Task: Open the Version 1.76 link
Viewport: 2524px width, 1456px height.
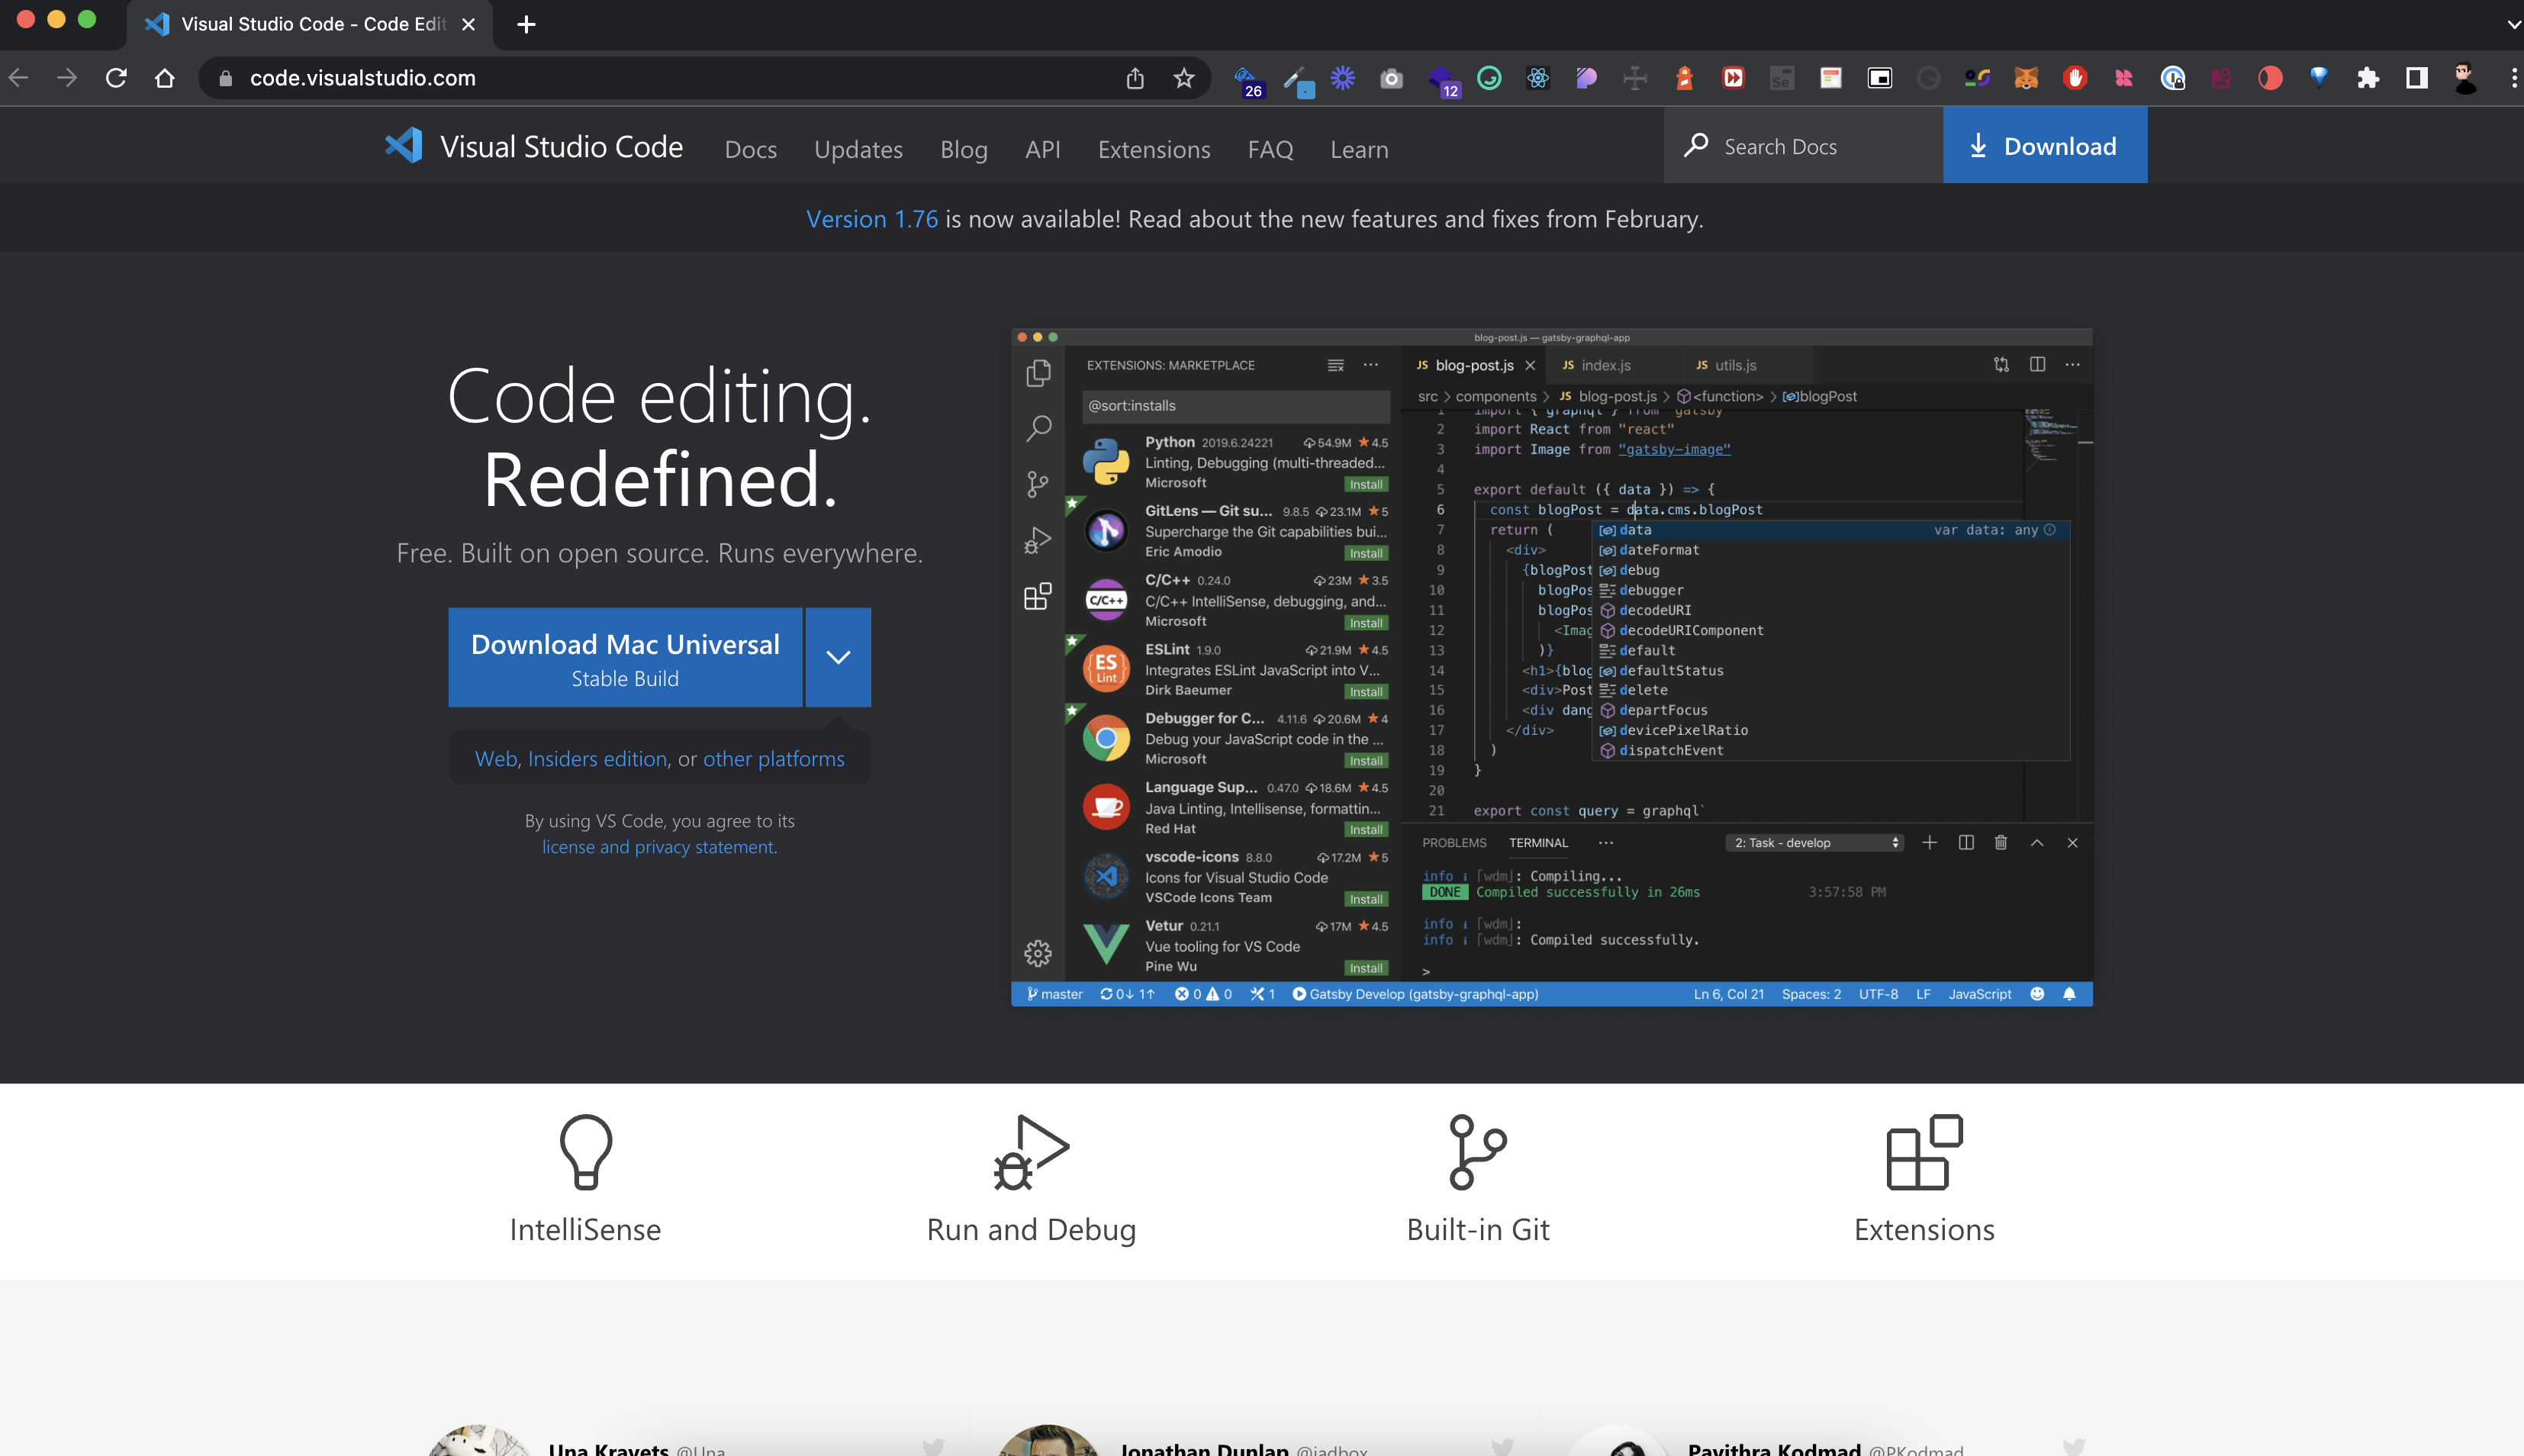Action: (x=871, y=219)
